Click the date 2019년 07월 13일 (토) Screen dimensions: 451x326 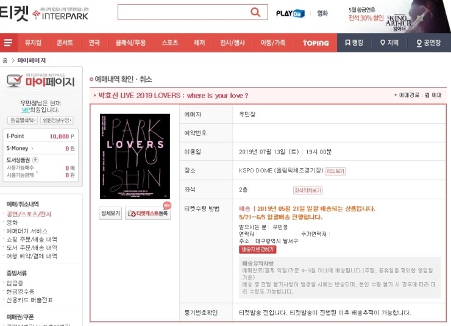point(269,152)
